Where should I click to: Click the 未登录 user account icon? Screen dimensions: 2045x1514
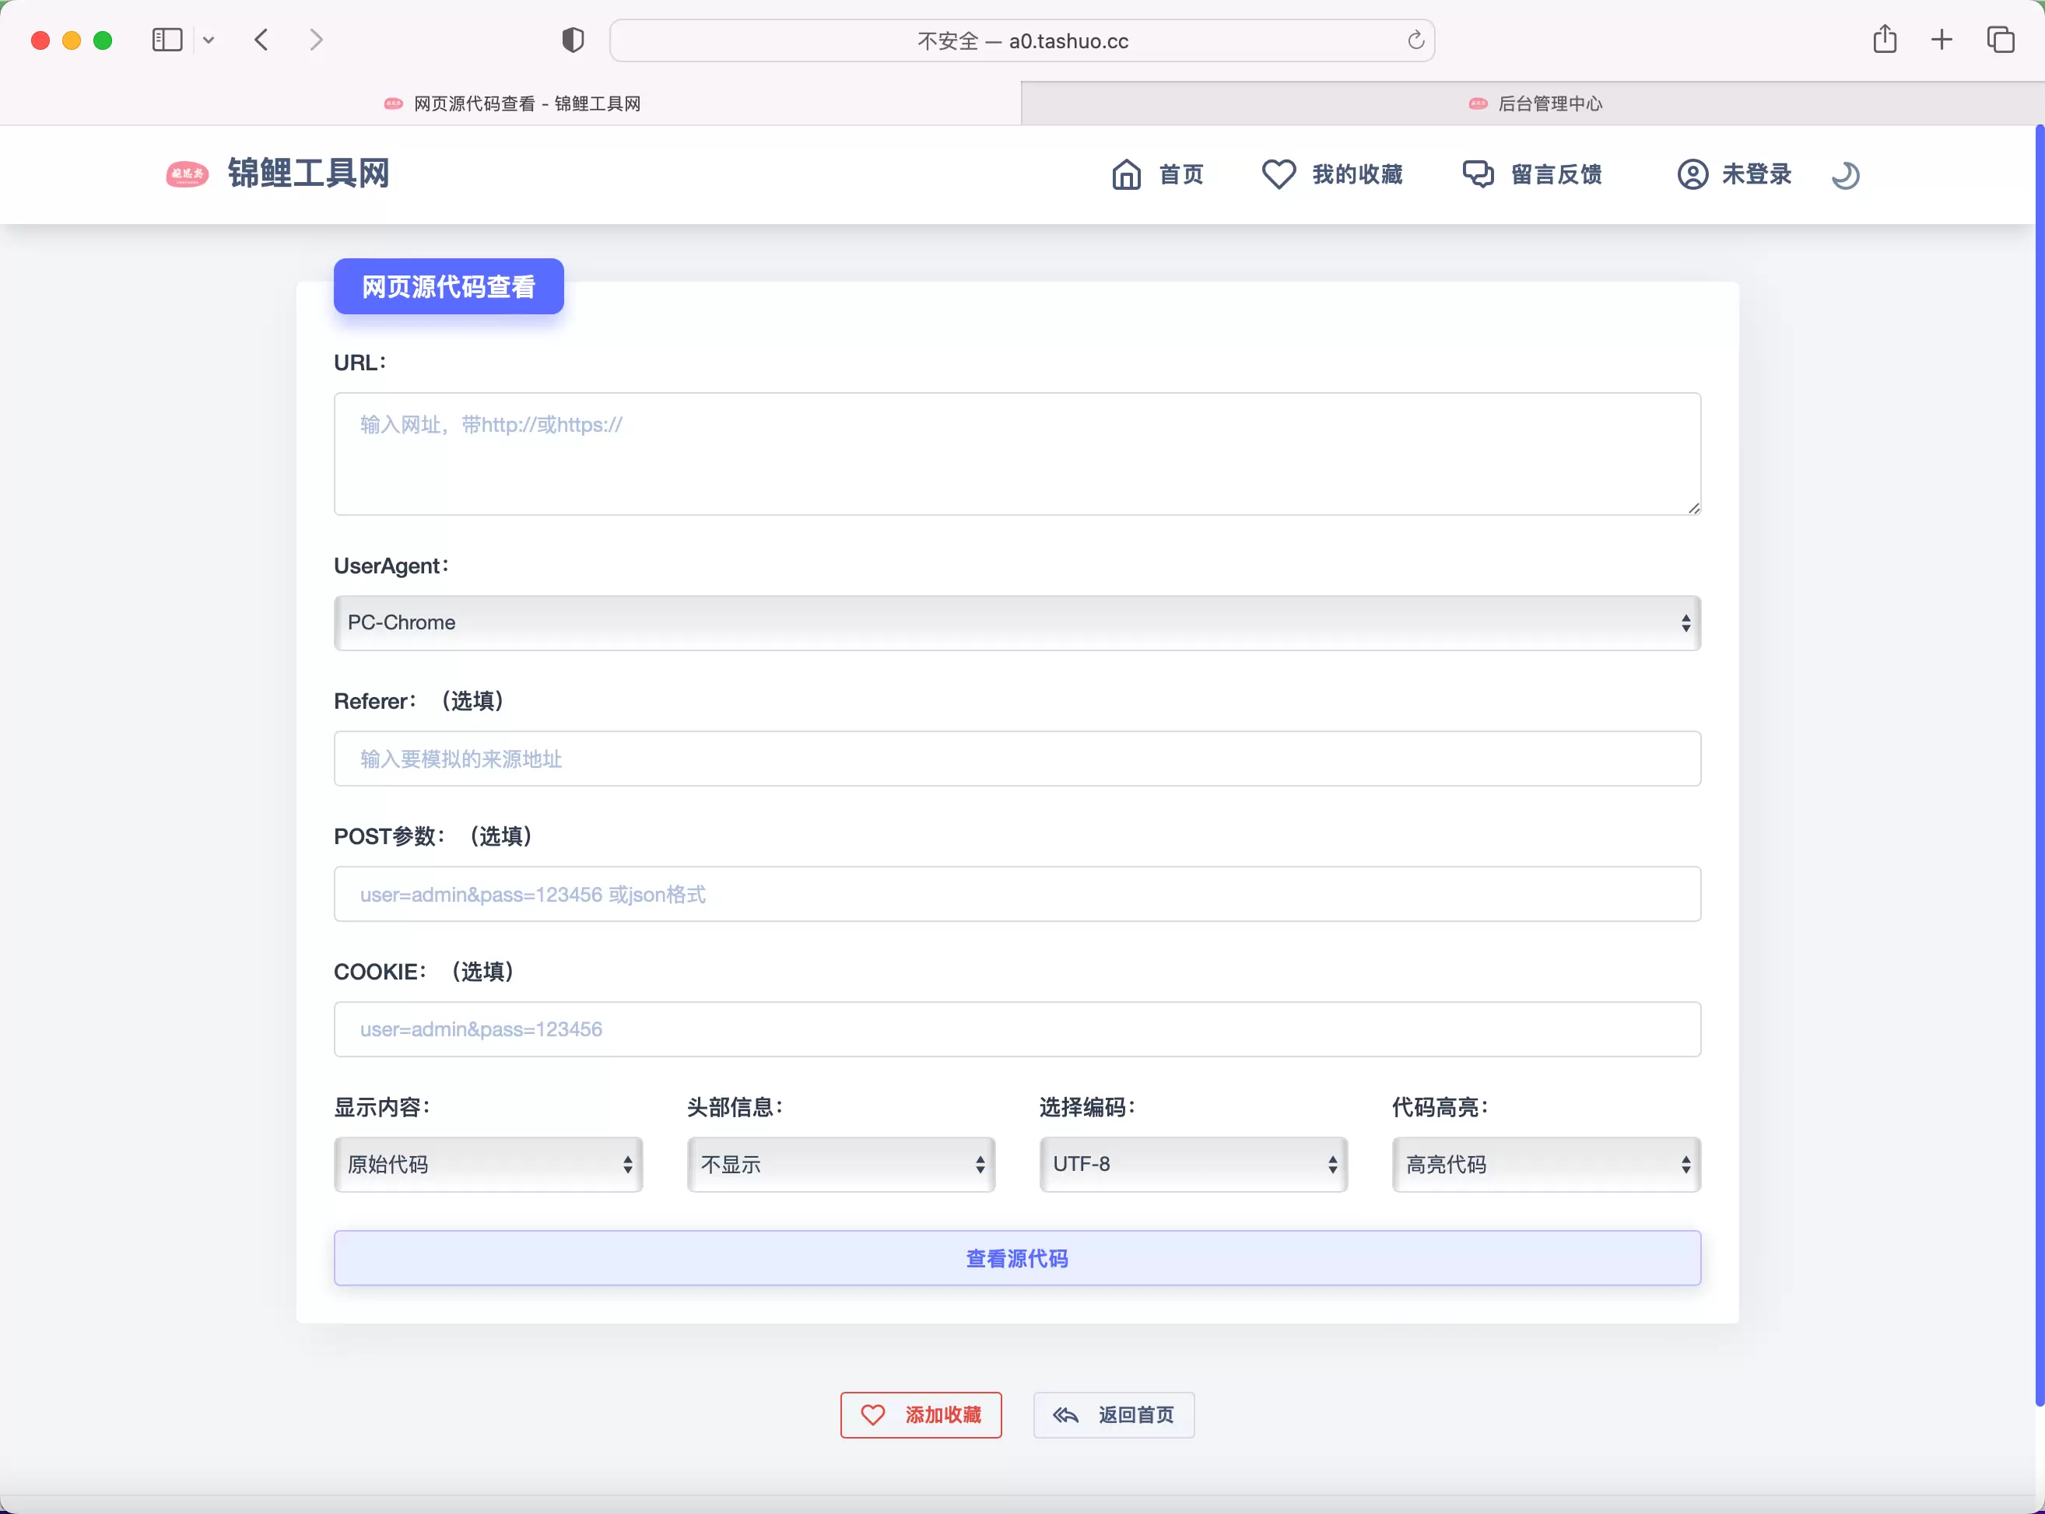pos(1689,175)
